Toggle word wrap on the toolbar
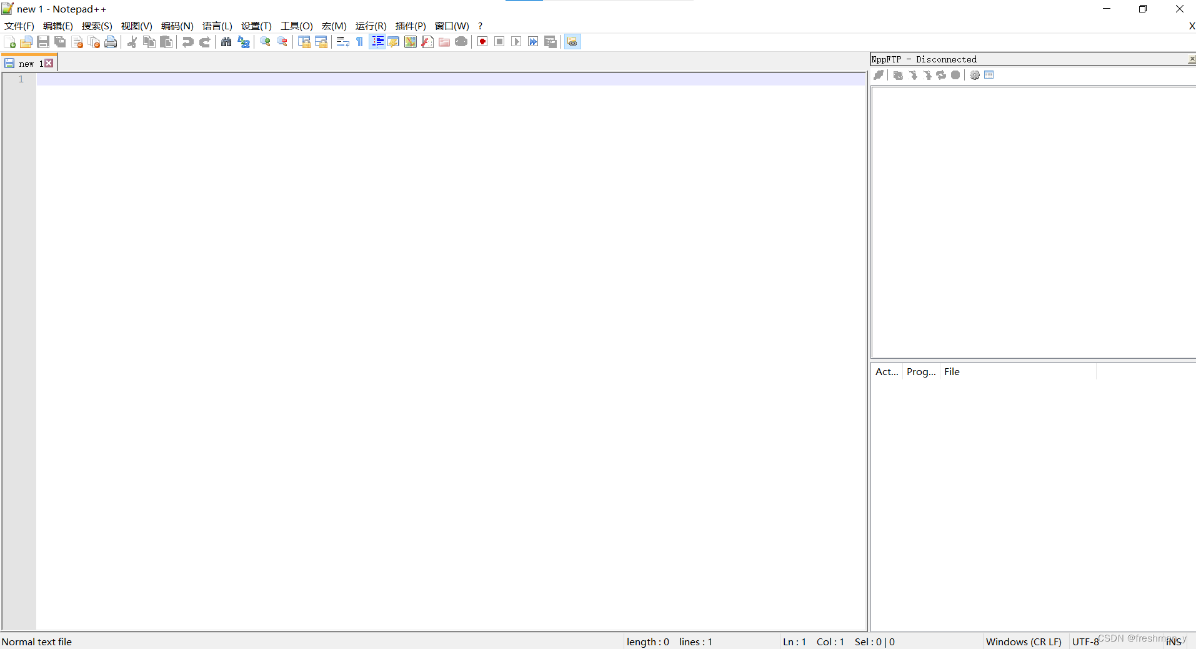The height and width of the screenshot is (649, 1196). [342, 41]
